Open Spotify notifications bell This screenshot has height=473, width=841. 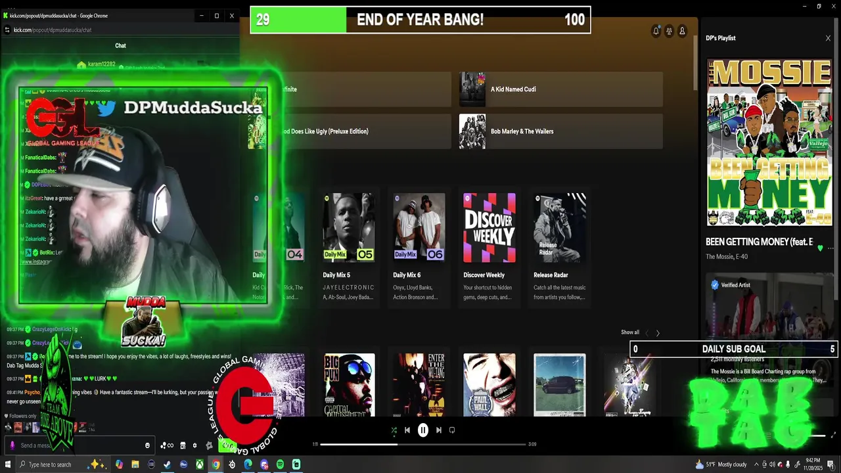656,31
